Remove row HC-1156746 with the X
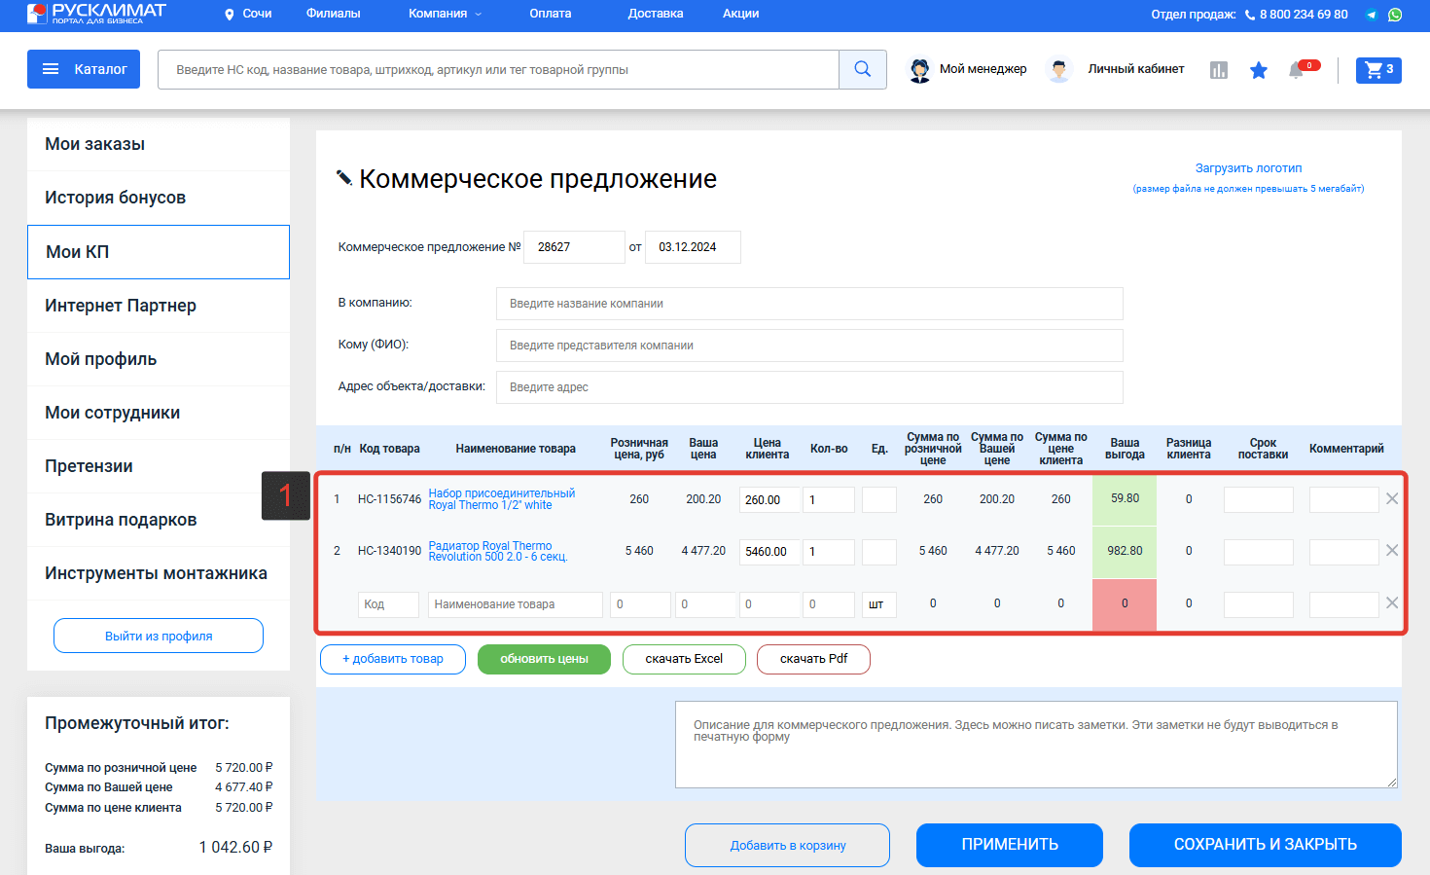The image size is (1430, 875). click(x=1392, y=498)
